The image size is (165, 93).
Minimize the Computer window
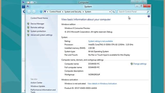(x=133, y=2)
